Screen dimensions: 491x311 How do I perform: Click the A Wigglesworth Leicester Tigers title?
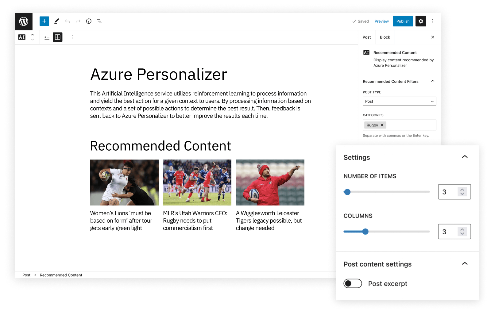(x=269, y=221)
